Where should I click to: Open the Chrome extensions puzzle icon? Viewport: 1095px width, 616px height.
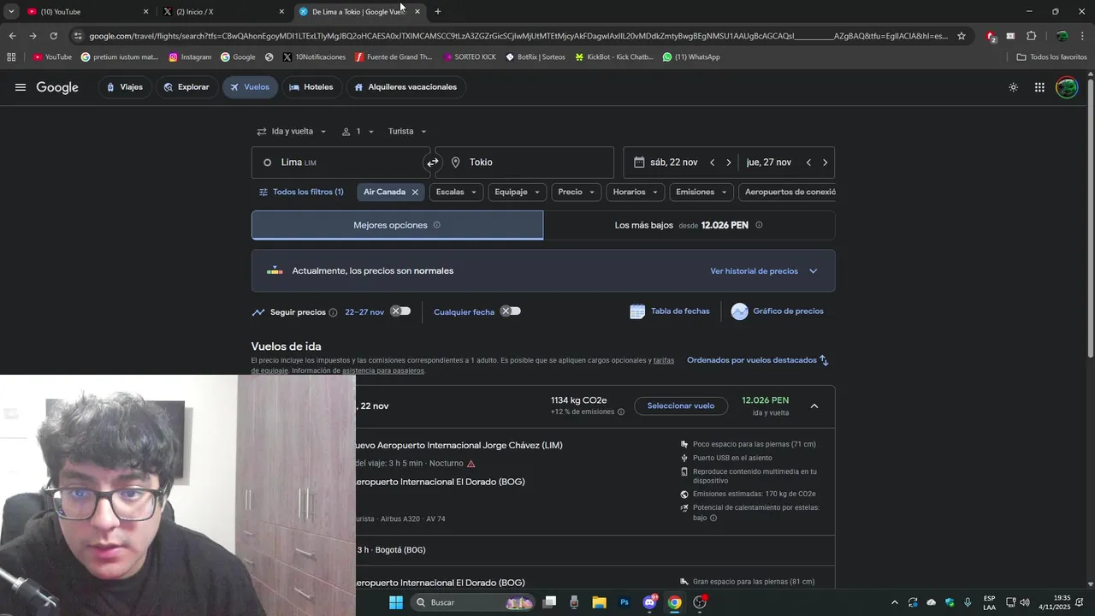click(1031, 36)
